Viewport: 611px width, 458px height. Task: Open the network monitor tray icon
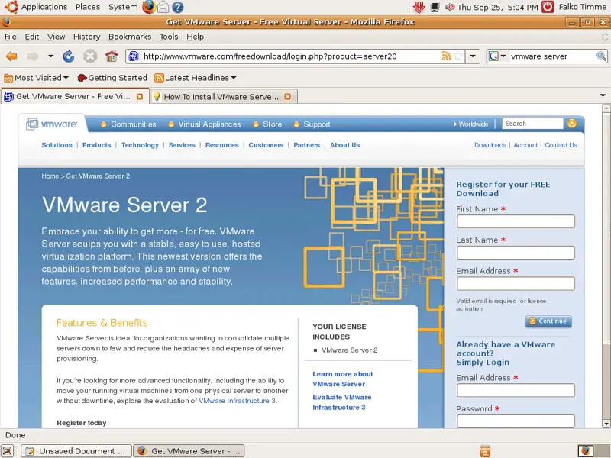(x=435, y=7)
